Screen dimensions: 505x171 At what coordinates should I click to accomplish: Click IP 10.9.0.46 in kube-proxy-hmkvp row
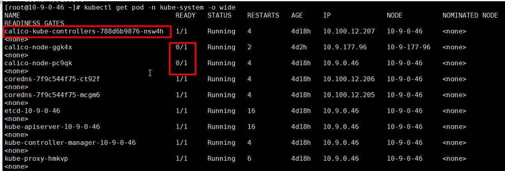pyautogui.click(x=341, y=159)
